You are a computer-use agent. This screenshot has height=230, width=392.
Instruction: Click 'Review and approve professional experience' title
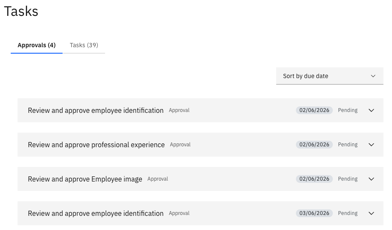pyautogui.click(x=96, y=145)
